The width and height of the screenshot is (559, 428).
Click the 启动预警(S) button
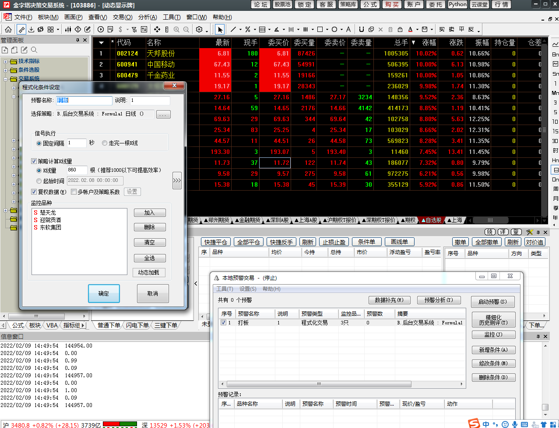493,302
